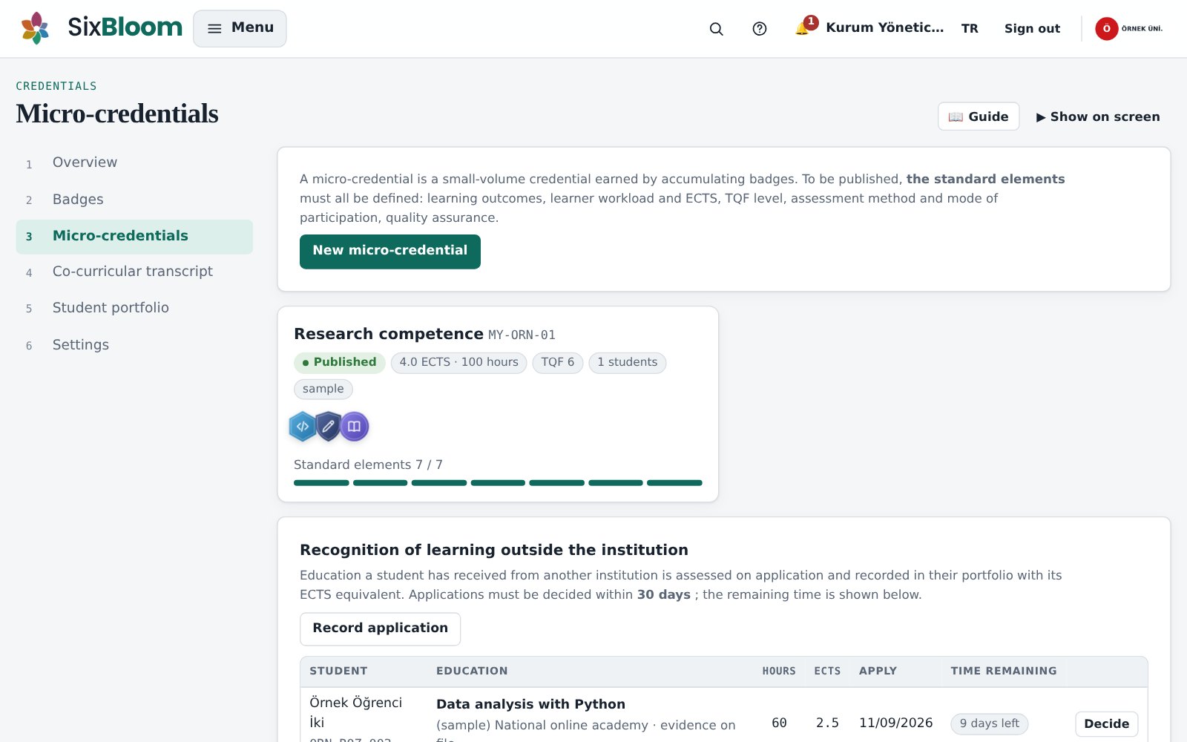The image size is (1187, 742).
Task: Open Settings in the sidebar
Action: [134, 345]
